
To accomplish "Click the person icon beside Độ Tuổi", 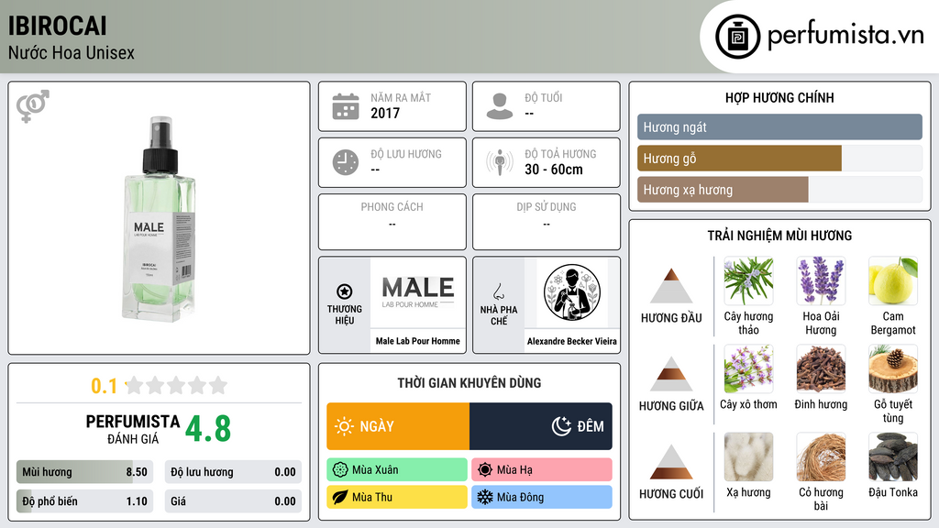I will click(500, 106).
